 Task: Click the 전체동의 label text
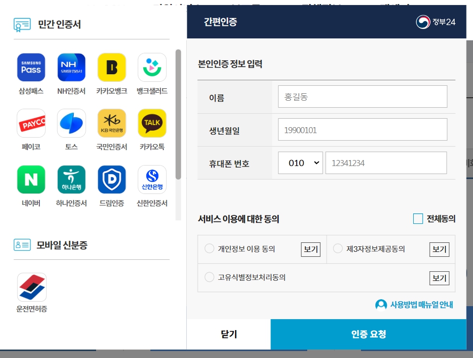click(x=441, y=218)
